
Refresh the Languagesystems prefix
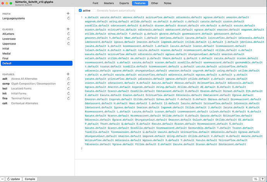pos(68,18)
